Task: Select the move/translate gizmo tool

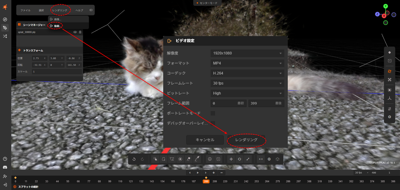Action: (x=231, y=159)
